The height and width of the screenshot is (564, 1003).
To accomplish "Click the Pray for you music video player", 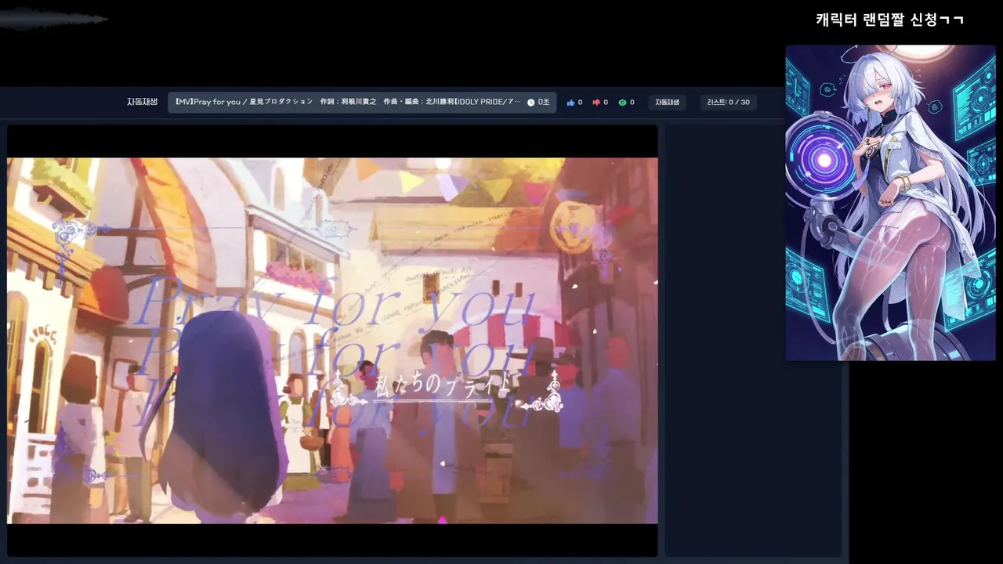I will pos(332,341).
